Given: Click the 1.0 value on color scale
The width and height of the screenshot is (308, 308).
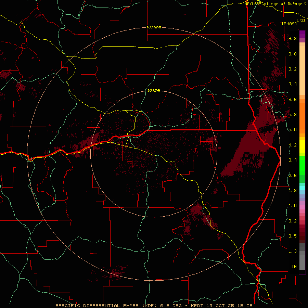Looking at the screenshot, I should pos(293,205).
